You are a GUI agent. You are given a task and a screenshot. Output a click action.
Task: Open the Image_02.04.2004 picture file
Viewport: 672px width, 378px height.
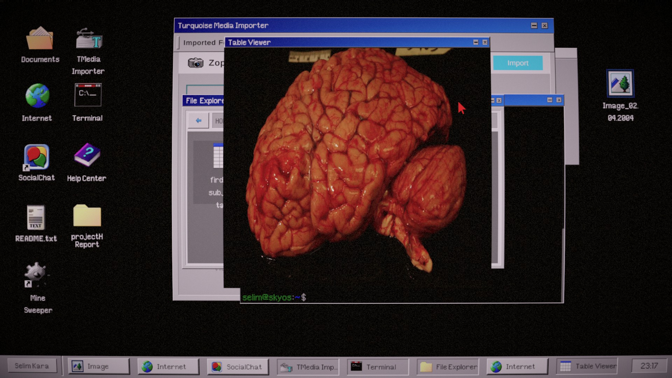pyautogui.click(x=620, y=84)
